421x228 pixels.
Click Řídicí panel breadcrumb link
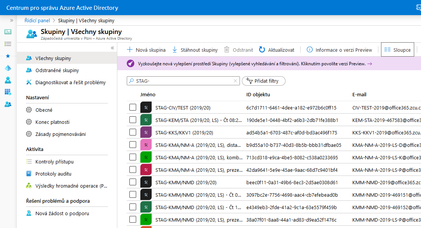(37, 21)
